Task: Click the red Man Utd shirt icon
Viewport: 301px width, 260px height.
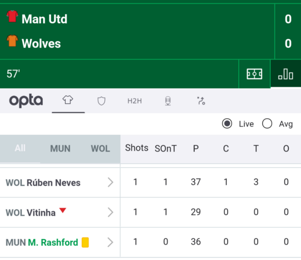Action: click(x=12, y=16)
